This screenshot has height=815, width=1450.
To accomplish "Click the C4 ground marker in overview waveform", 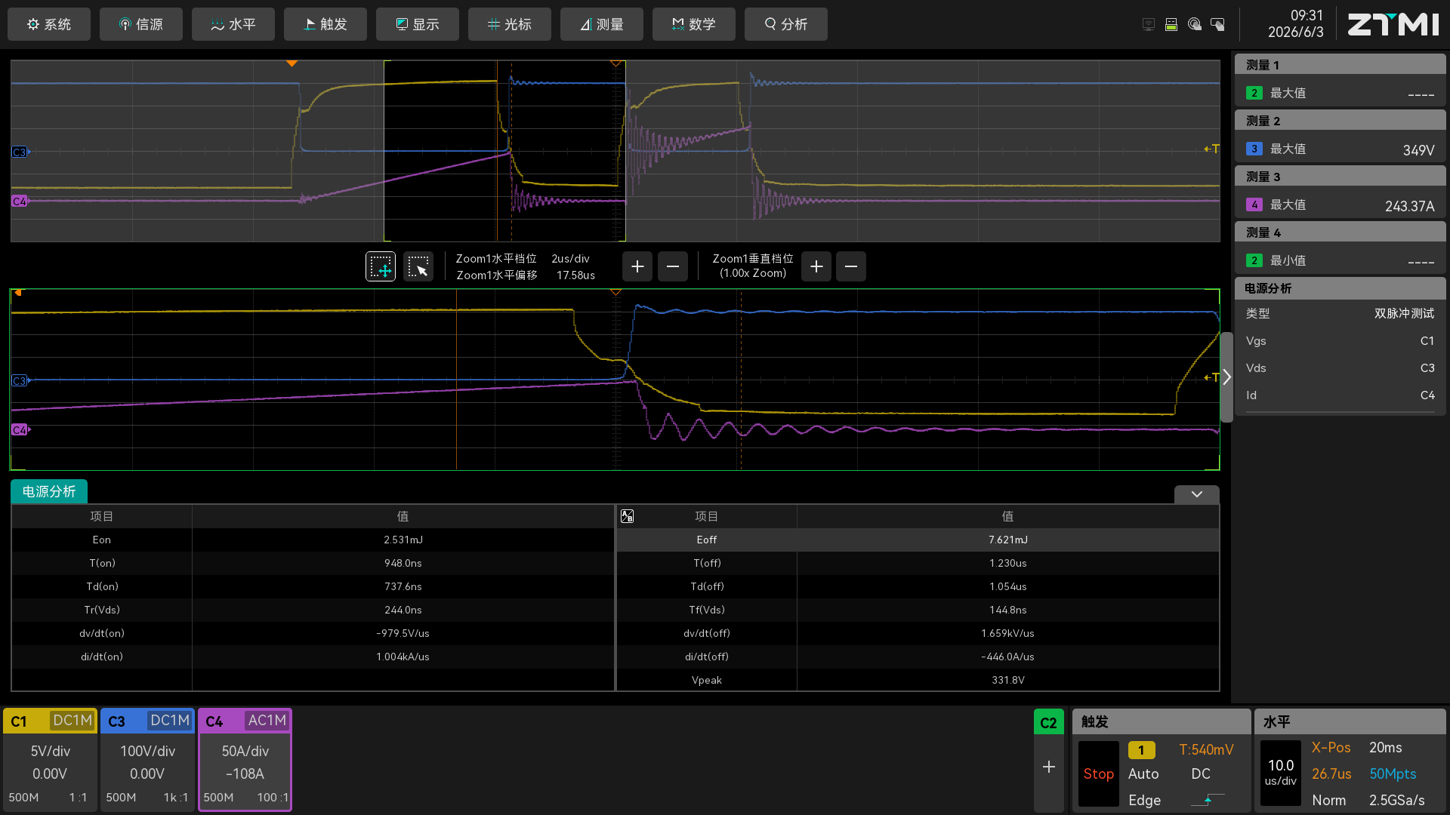I will click(x=20, y=201).
